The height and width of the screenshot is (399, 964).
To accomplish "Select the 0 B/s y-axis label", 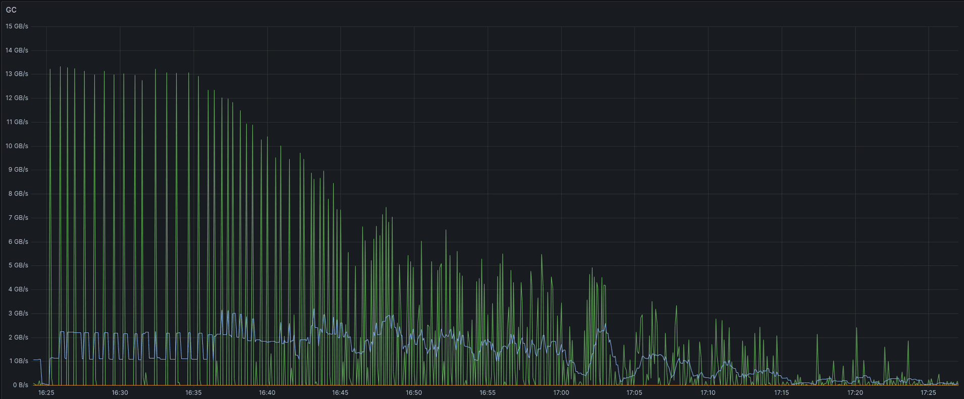I will [x=20, y=385].
